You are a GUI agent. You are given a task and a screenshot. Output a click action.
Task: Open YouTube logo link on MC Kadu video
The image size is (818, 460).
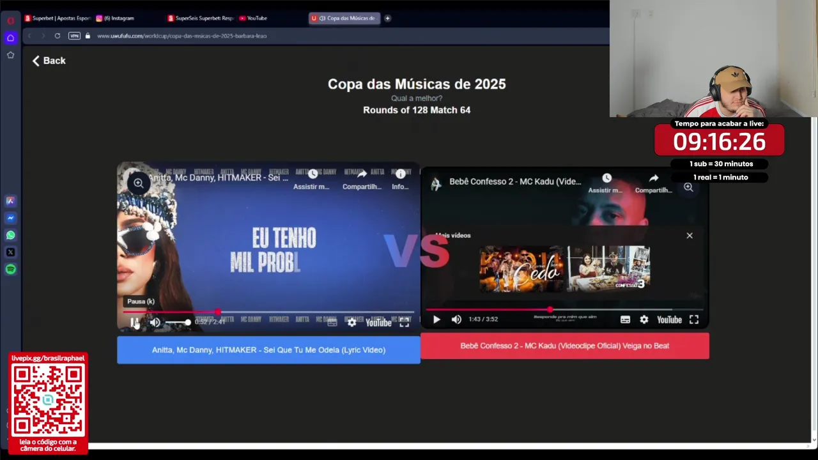click(x=669, y=319)
